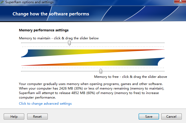Open the advanced settings link
Image resolution: width=186 pixels, height=123 pixels.
[x=45, y=104]
